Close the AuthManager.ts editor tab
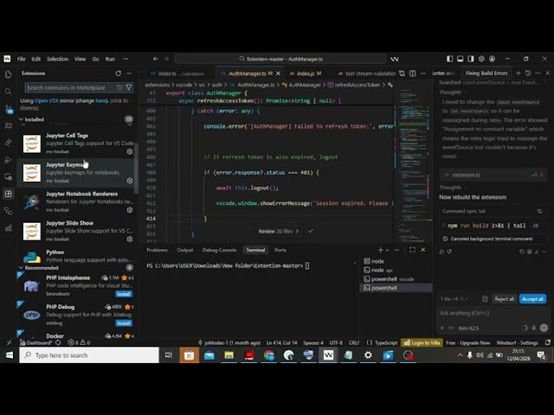 [x=278, y=73]
